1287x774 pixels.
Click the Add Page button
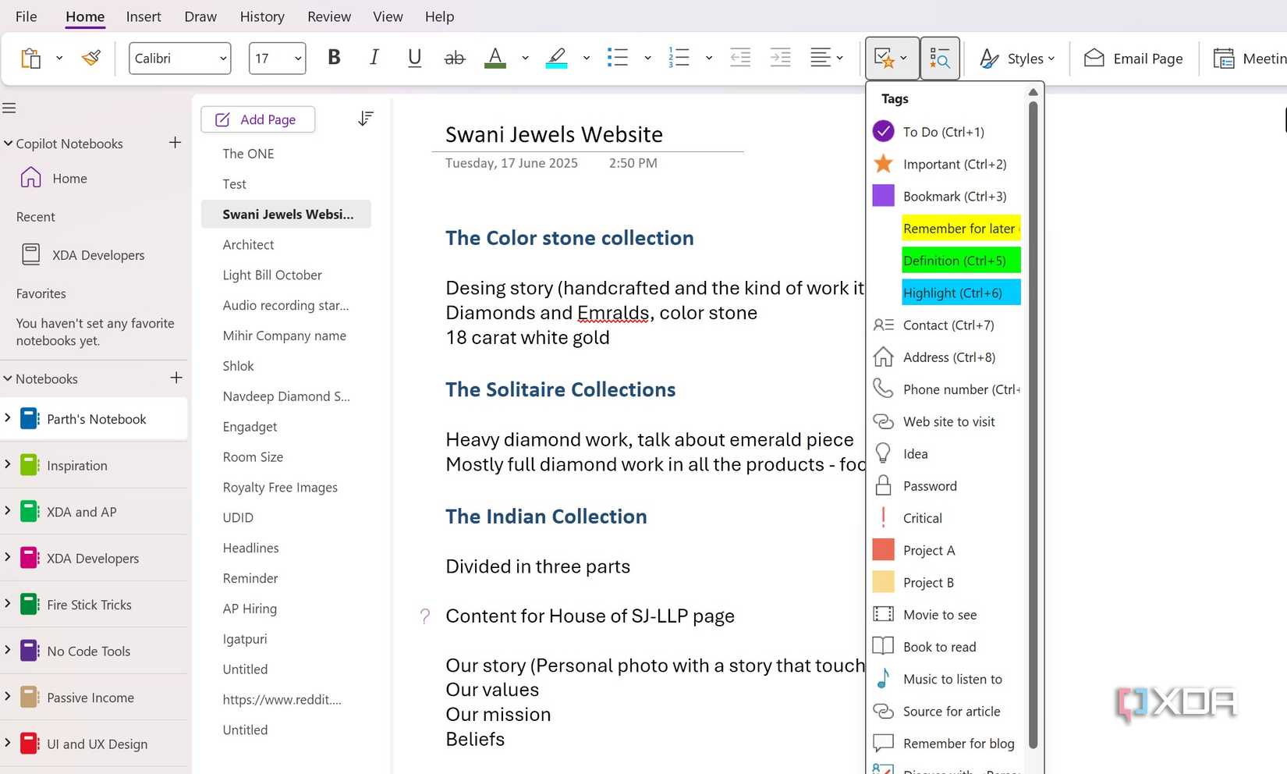coord(257,119)
